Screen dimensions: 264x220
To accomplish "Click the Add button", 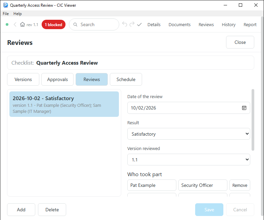I will coord(21,210).
